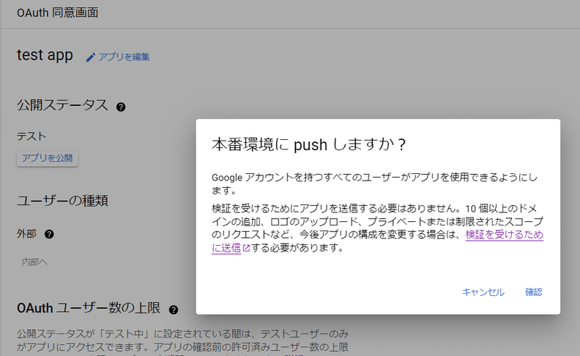Click キャンセル to dismiss the dialog
This screenshot has height=356, width=580.
click(483, 292)
